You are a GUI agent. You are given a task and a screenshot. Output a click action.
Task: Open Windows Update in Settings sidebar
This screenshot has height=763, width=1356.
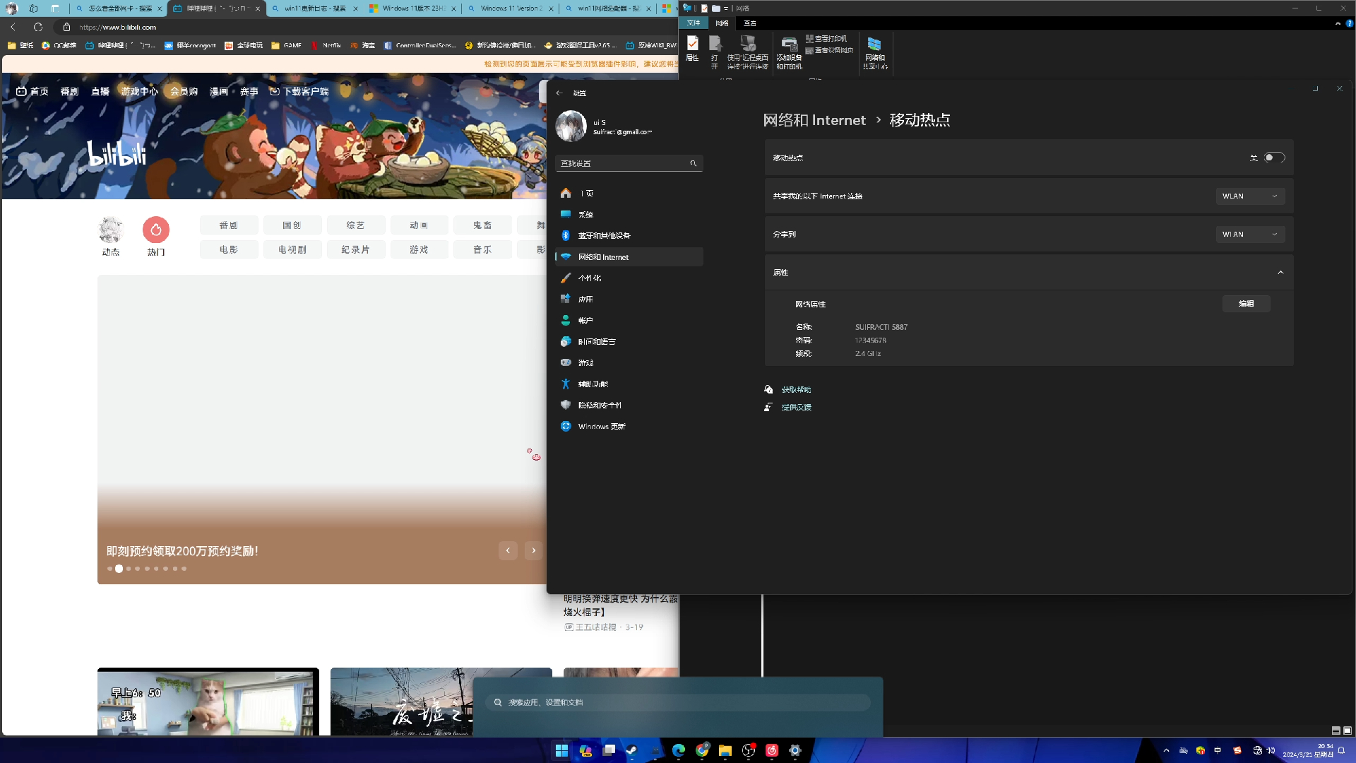coord(629,426)
